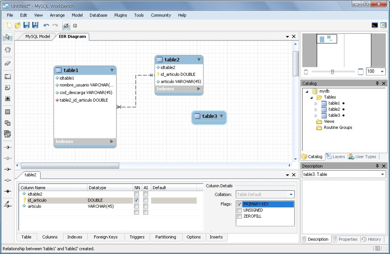This screenshot has width=390, height=254.
Task: Click table3 on the diagram canvas
Action: (209, 116)
